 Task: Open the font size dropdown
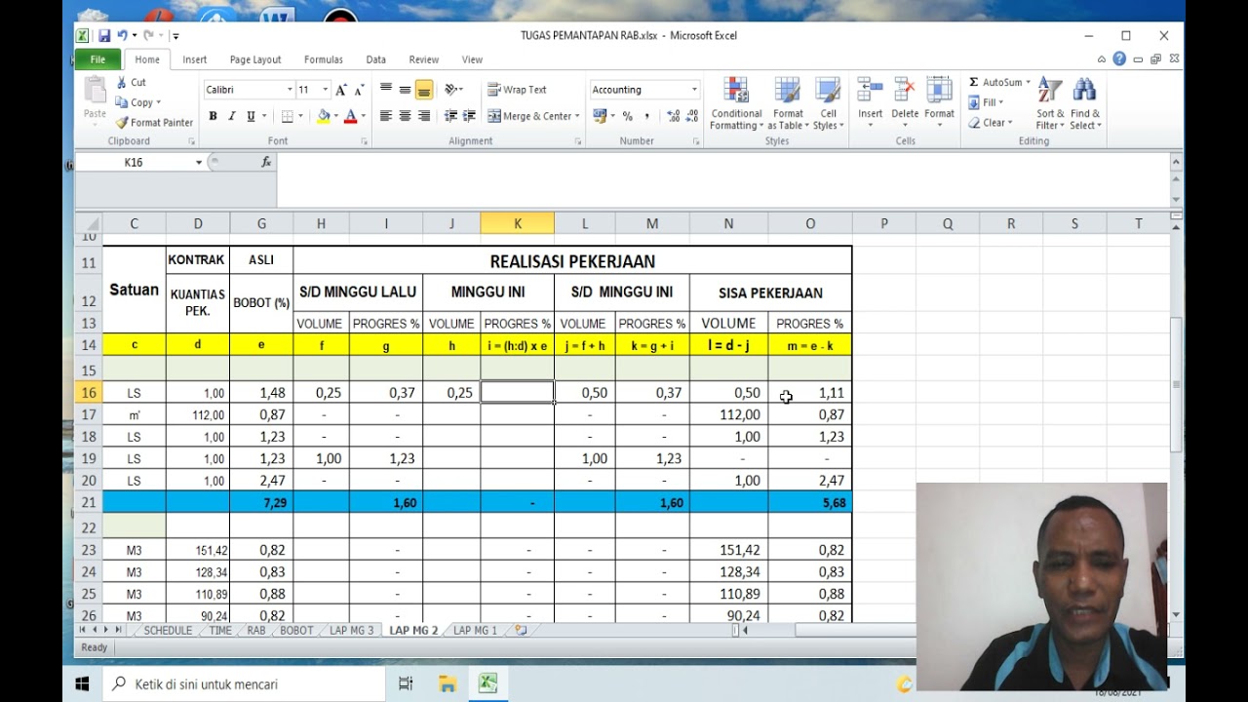click(326, 90)
